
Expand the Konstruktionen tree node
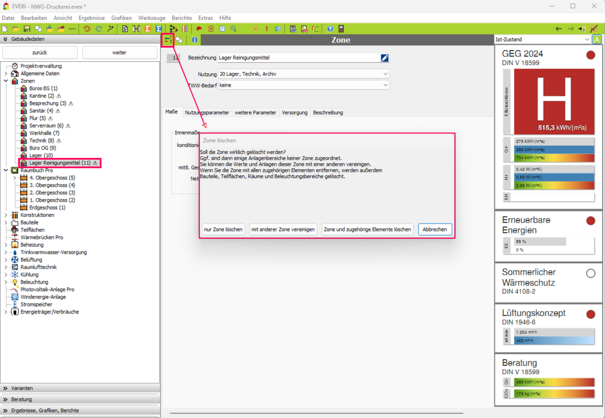tap(6, 215)
